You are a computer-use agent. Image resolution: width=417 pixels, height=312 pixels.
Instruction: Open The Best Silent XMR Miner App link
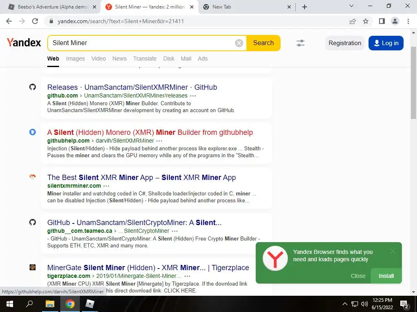[x=141, y=178]
